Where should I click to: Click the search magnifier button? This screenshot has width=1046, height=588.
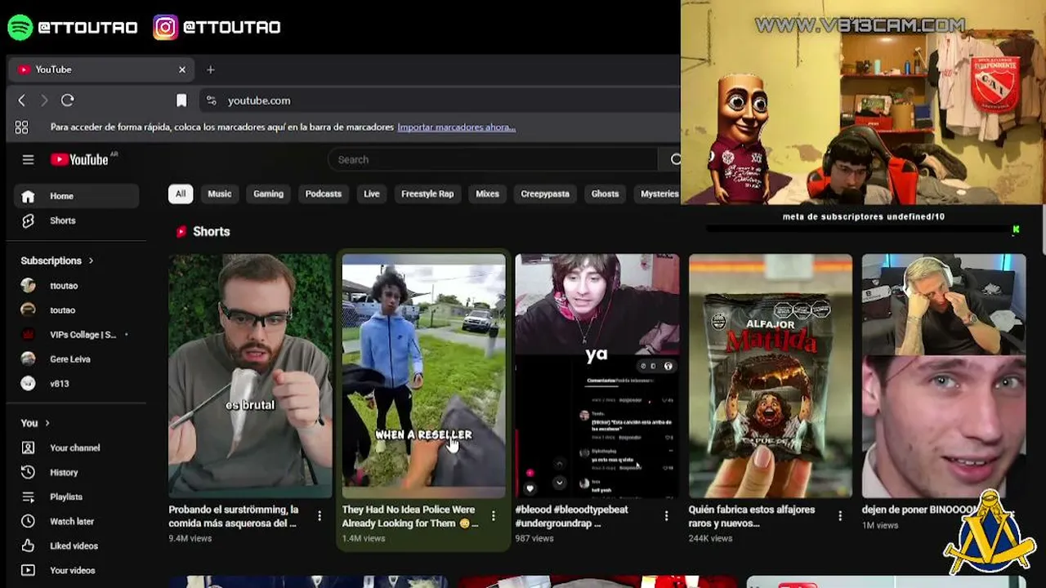(x=674, y=159)
